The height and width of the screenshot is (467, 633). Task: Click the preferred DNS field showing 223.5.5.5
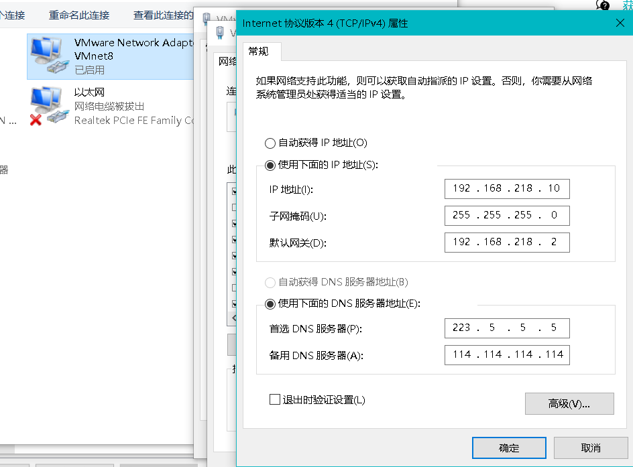click(x=506, y=328)
